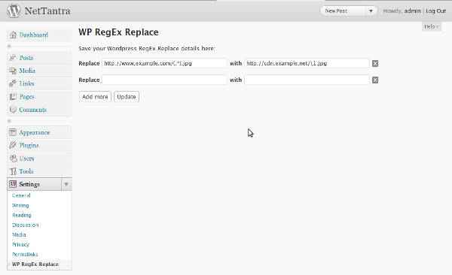Focus the empty second 'with' field

(307, 80)
